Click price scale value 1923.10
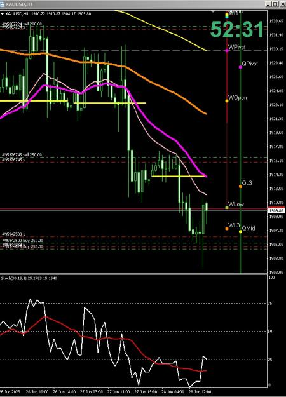Image resolution: width=286 pixels, height=397 pixels. pyautogui.click(x=276, y=105)
